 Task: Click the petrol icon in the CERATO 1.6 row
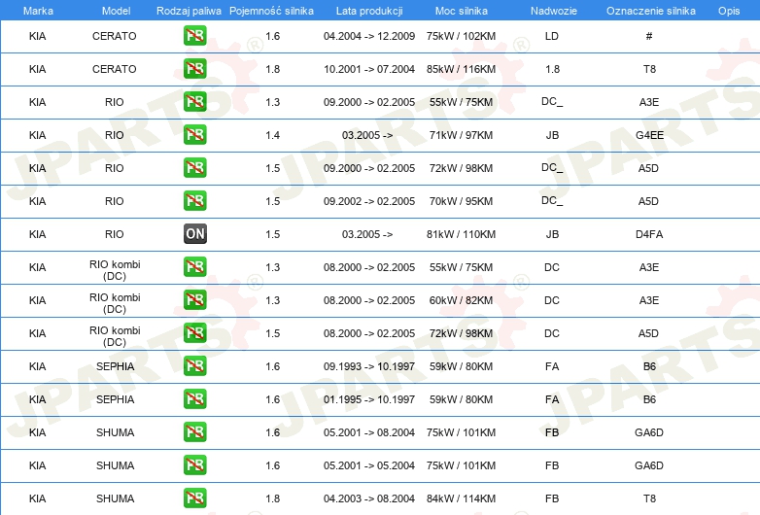pyautogui.click(x=194, y=36)
